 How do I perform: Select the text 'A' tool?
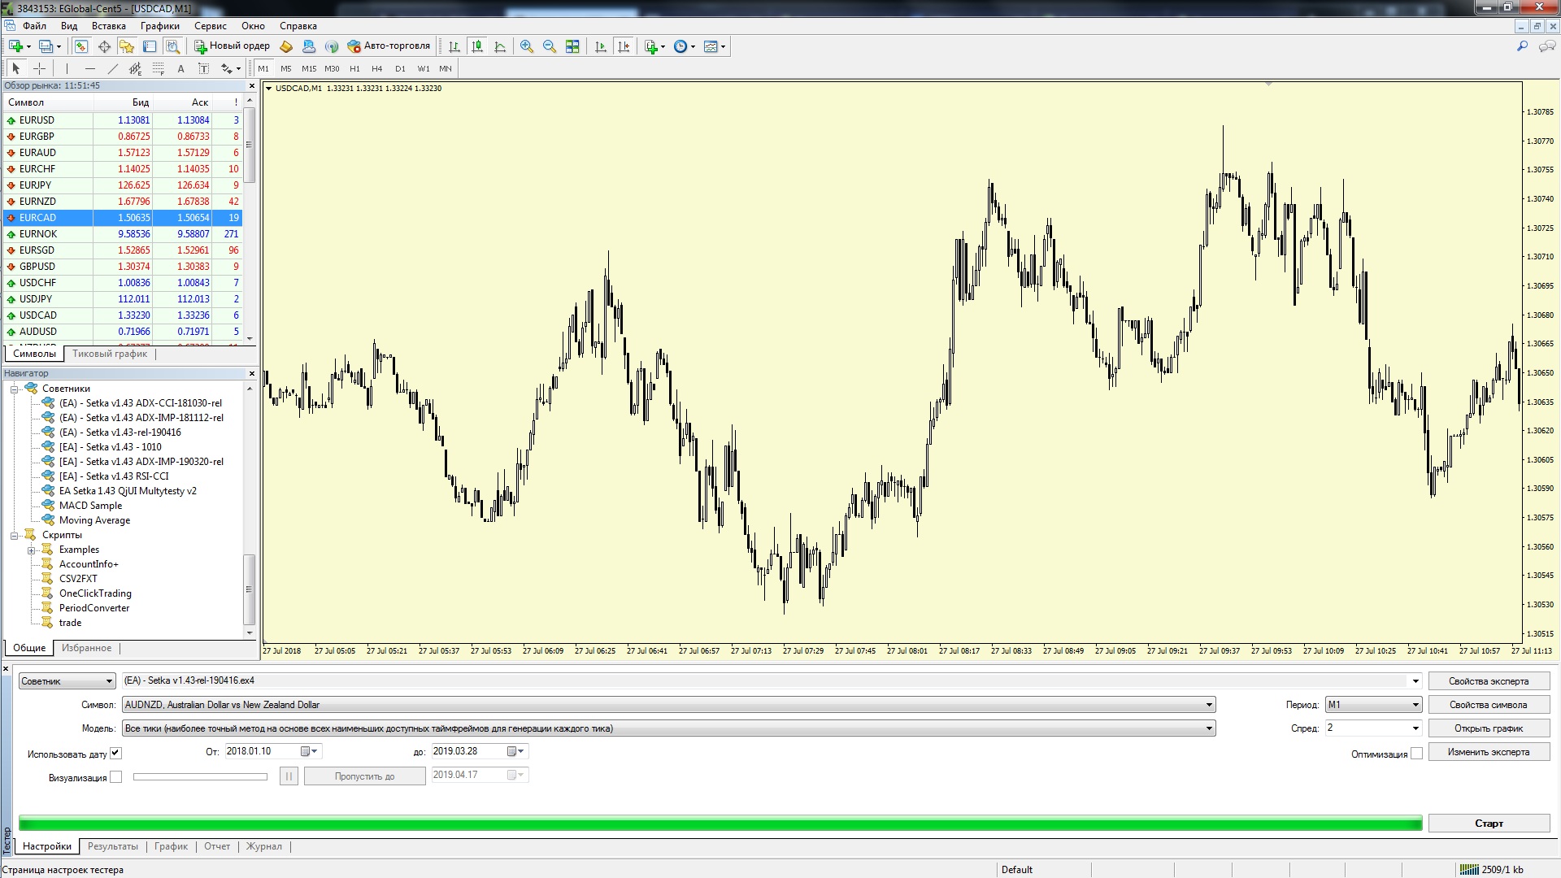click(180, 68)
